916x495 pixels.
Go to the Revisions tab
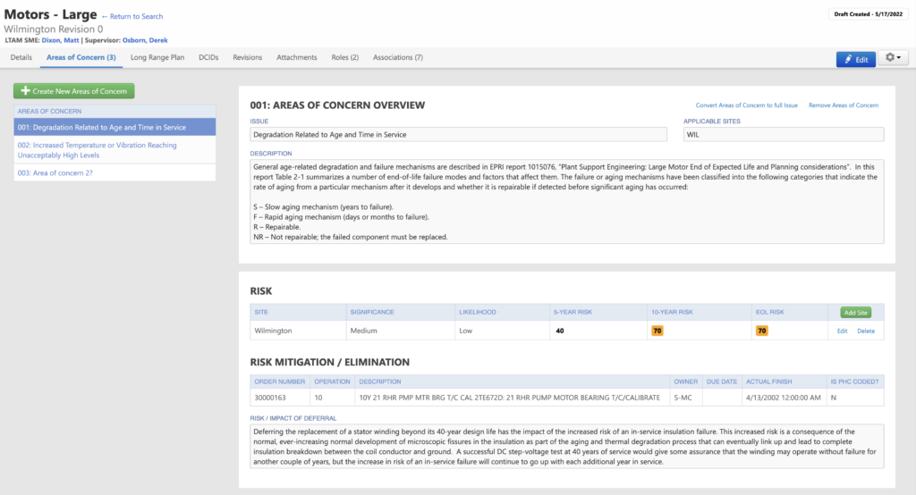(248, 57)
